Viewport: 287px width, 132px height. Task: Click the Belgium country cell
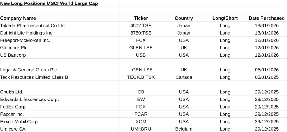coord(184,129)
